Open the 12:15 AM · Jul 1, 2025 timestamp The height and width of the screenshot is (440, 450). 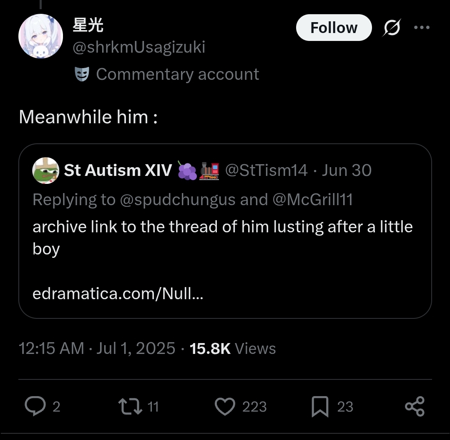pos(97,348)
